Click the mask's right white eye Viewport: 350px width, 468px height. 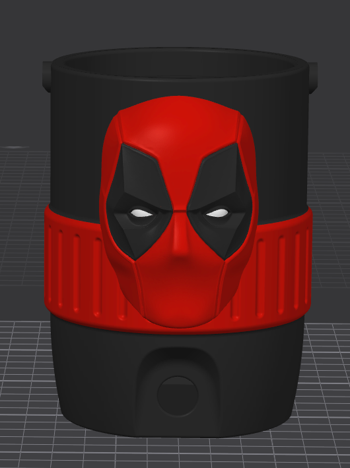click(217, 212)
